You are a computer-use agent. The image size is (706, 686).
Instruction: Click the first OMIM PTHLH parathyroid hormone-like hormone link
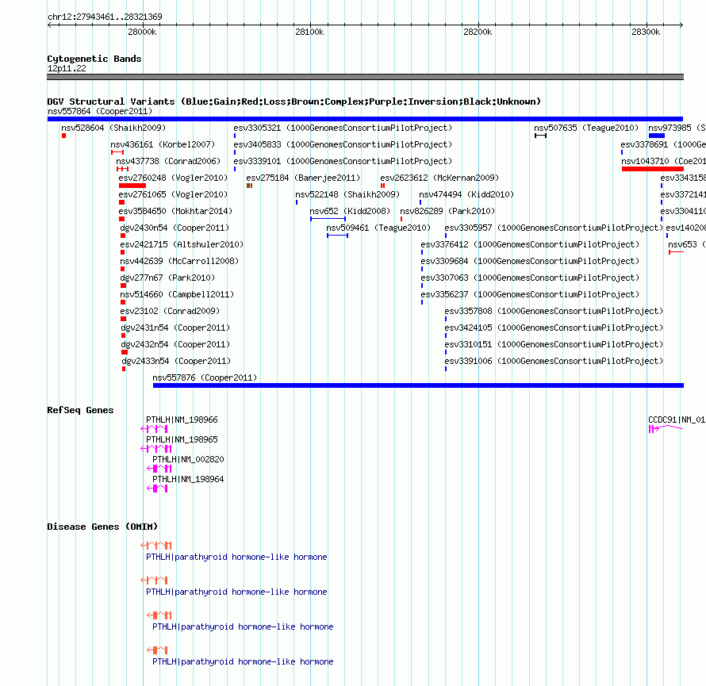[236, 558]
